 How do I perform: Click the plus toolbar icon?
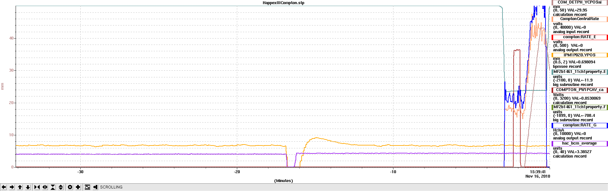[x=78, y=187]
